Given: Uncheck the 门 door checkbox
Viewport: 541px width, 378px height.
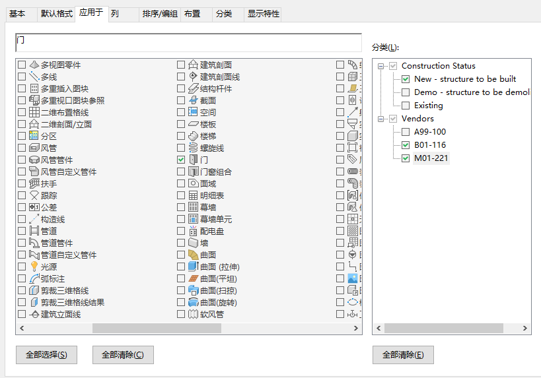Looking at the screenshot, I should point(181,160).
